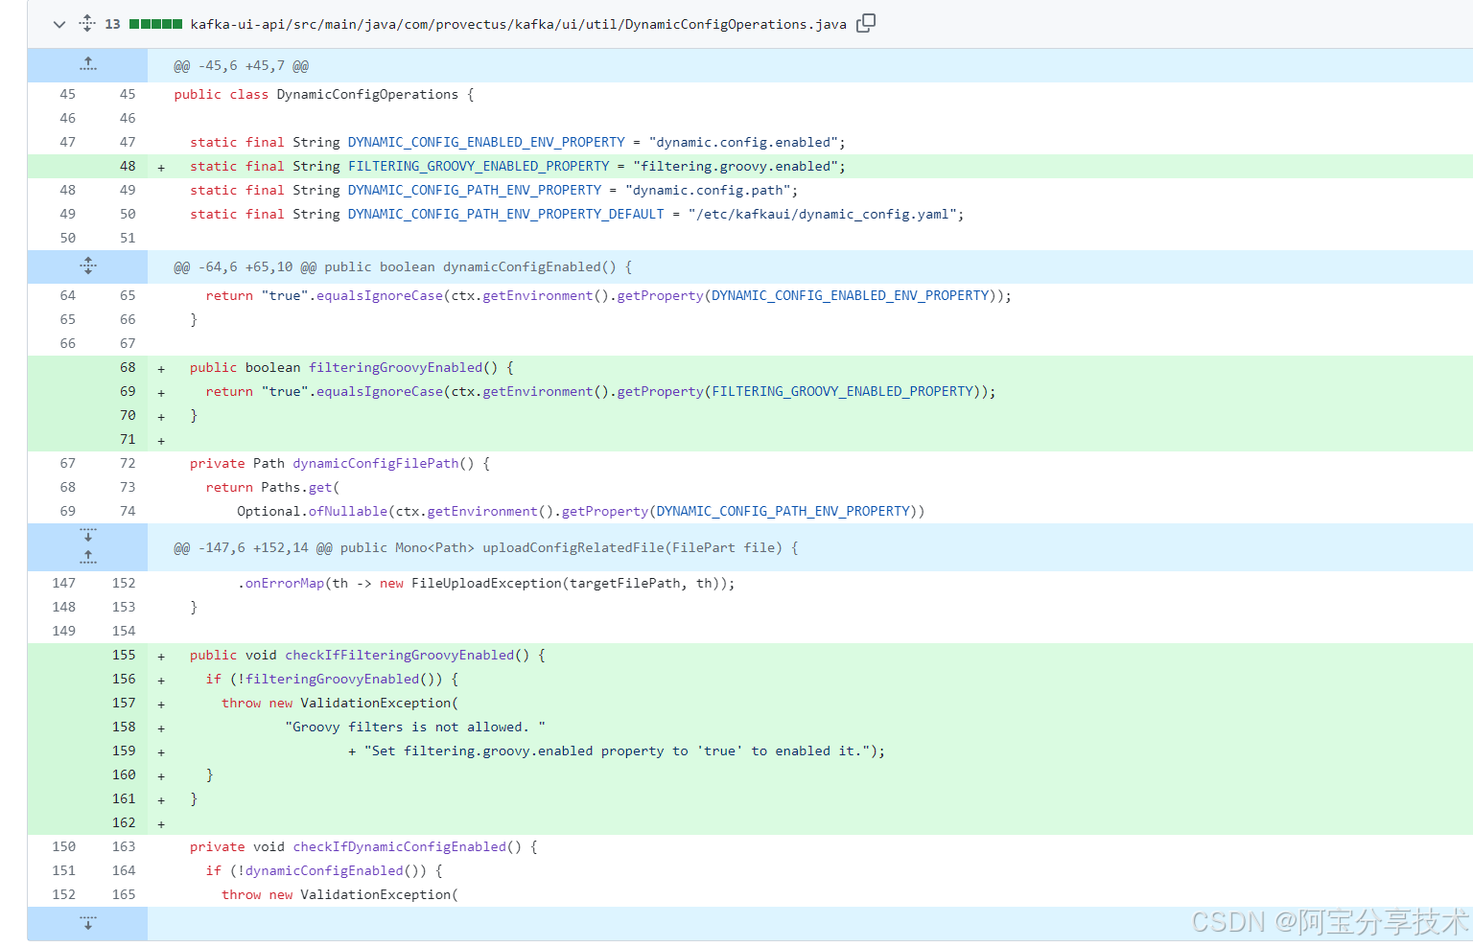Screen dimensions: 1473x947
Task: Expand hidden lines before dynamicConfigEnabled hunk
Action: (x=88, y=266)
